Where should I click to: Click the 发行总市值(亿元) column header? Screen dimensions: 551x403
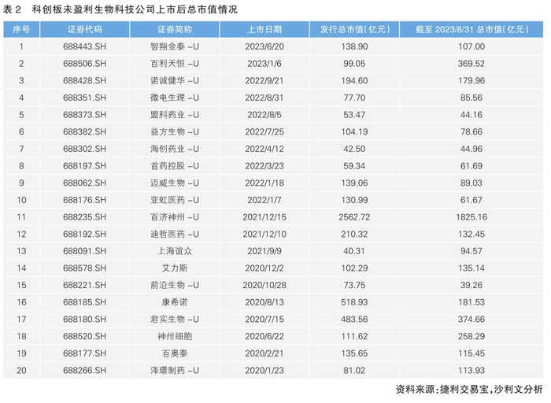click(354, 29)
